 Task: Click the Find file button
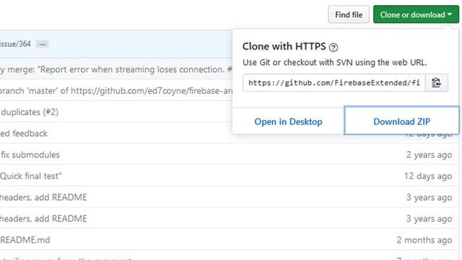click(x=349, y=14)
